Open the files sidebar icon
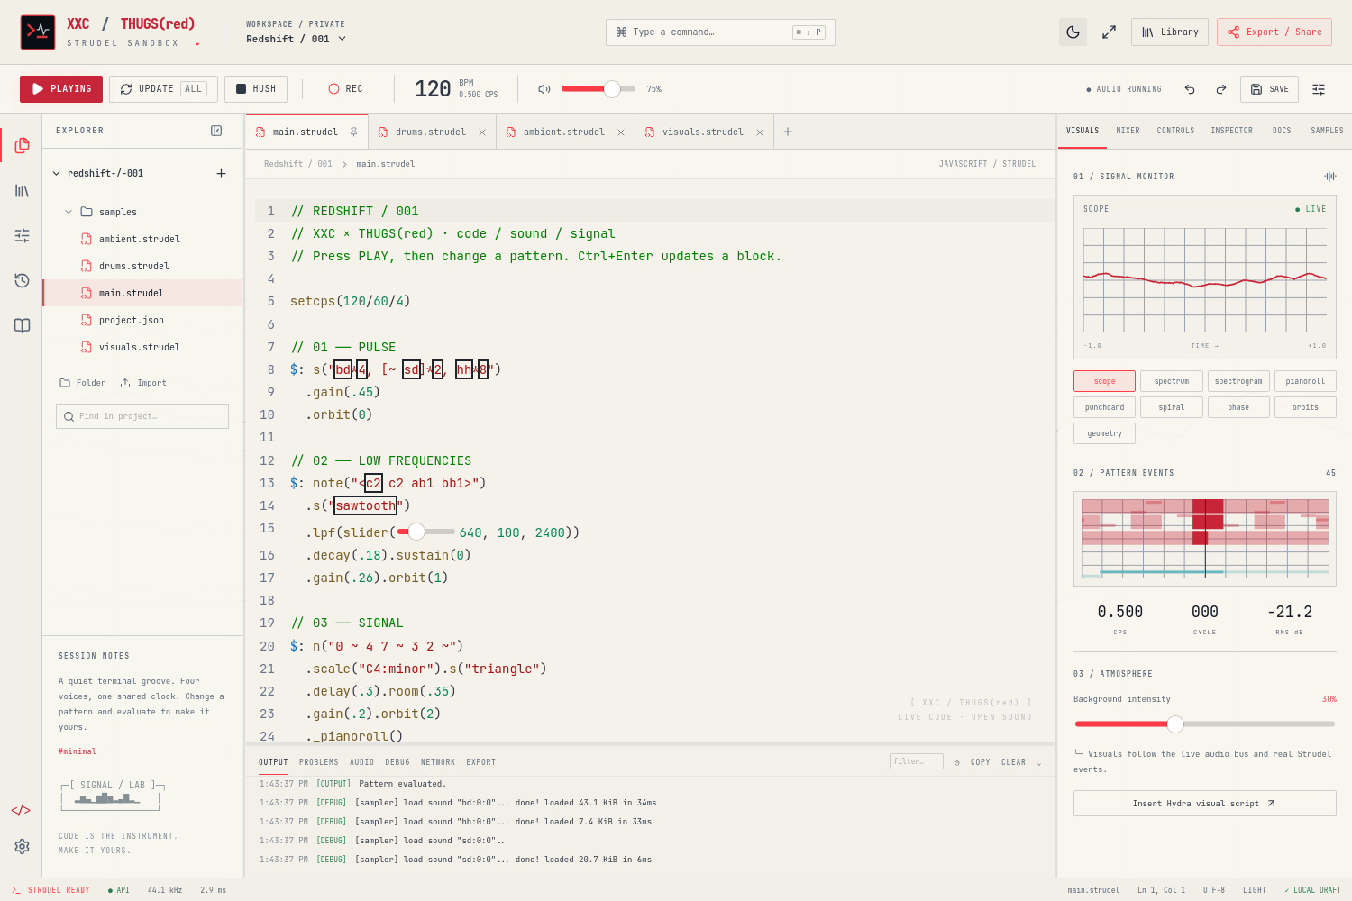 (x=22, y=146)
